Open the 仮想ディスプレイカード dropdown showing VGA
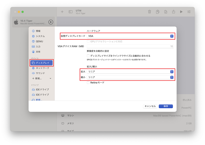The height and width of the screenshot is (145, 205). [130, 36]
